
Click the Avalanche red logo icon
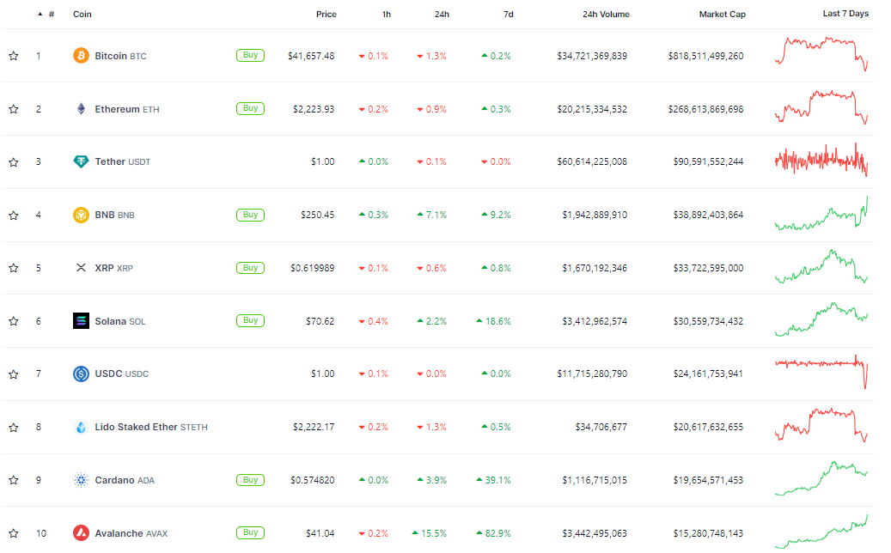pos(81,532)
